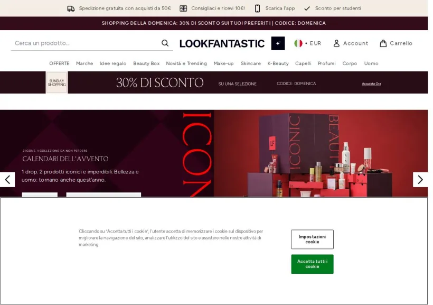The width and height of the screenshot is (433, 305).
Task: Click the Accetta tutti i cookie button
Action: 312,264
